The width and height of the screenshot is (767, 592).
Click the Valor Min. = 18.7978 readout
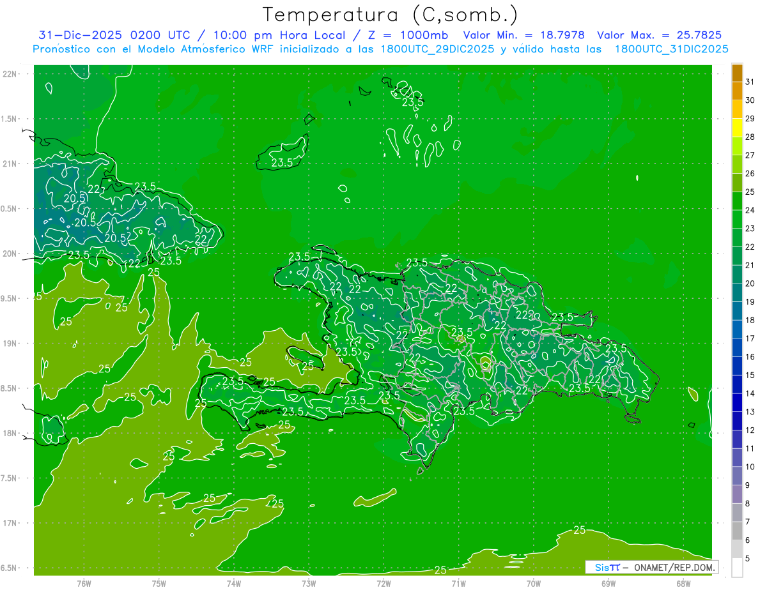pos(524,35)
